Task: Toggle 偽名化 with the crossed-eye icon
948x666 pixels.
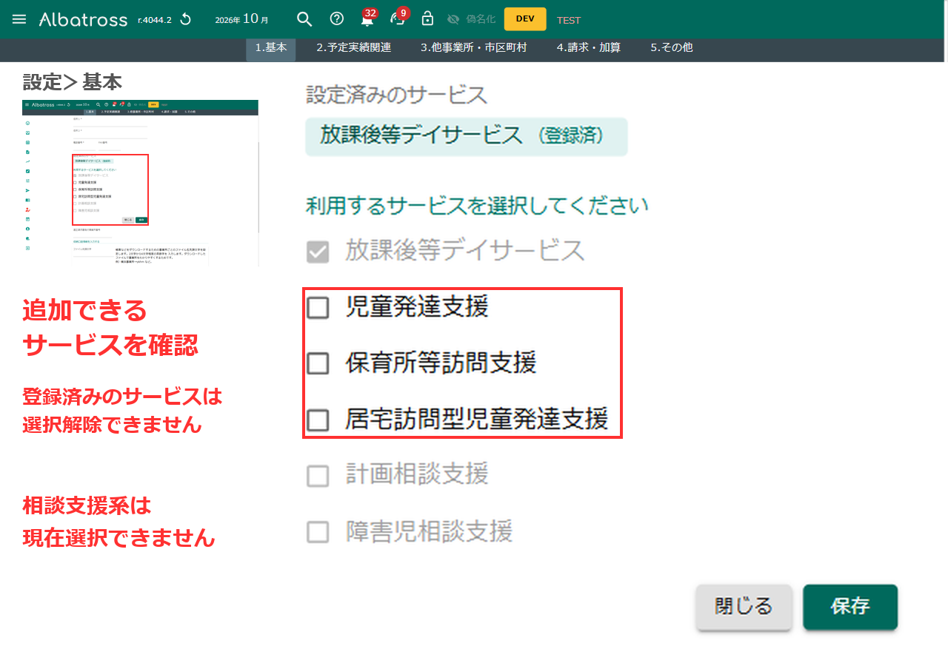Action: pos(453,19)
